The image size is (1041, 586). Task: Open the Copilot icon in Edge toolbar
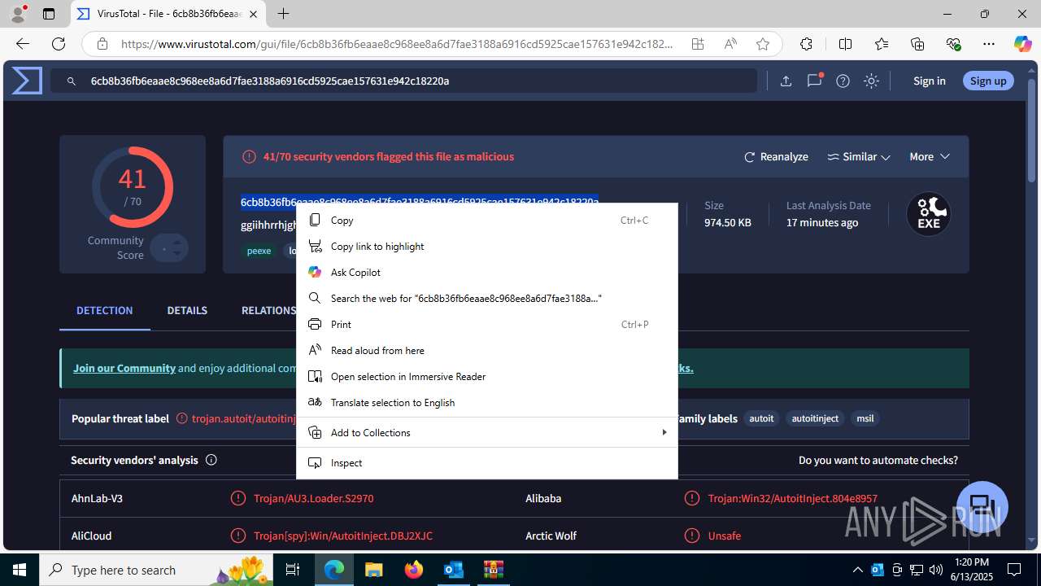1022,44
